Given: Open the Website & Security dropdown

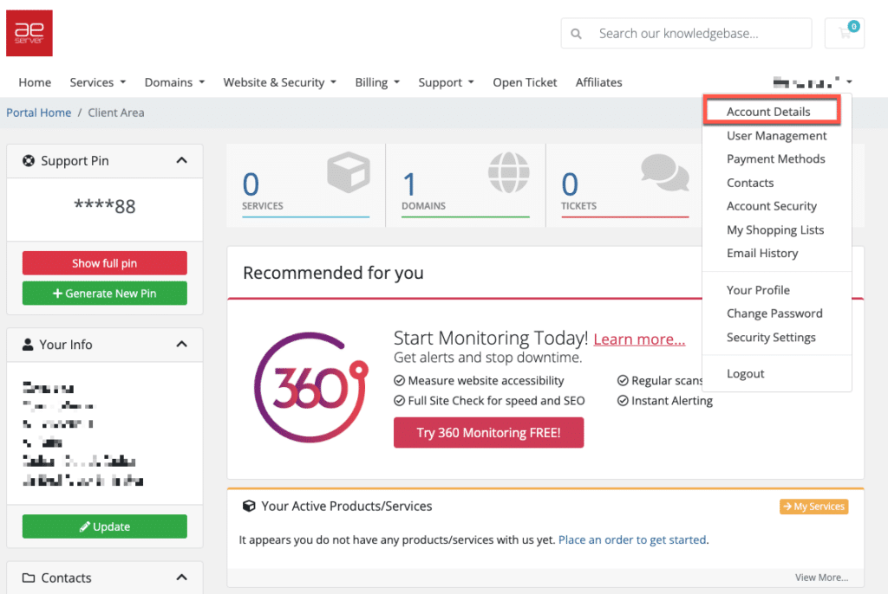Looking at the screenshot, I should click(279, 82).
